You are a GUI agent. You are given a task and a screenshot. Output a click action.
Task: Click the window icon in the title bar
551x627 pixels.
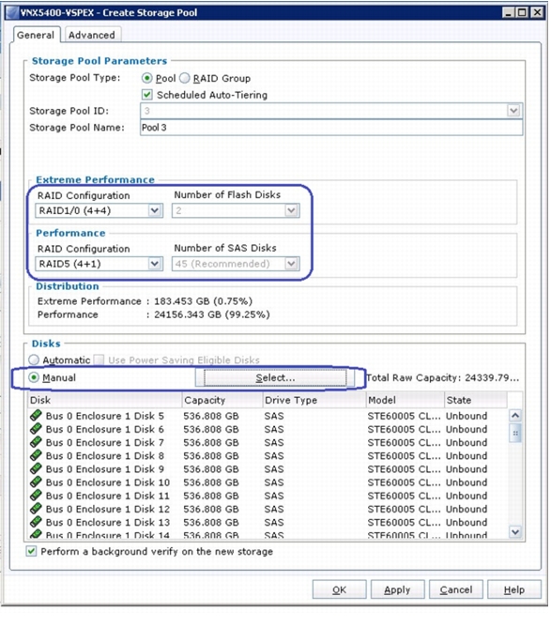point(12,12)
